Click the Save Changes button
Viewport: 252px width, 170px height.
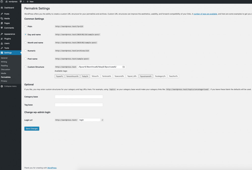coord(32,129)
